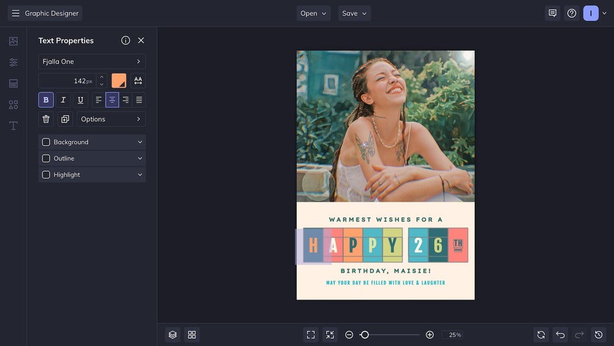Open the history clock icon

click(x=599, y=335)
